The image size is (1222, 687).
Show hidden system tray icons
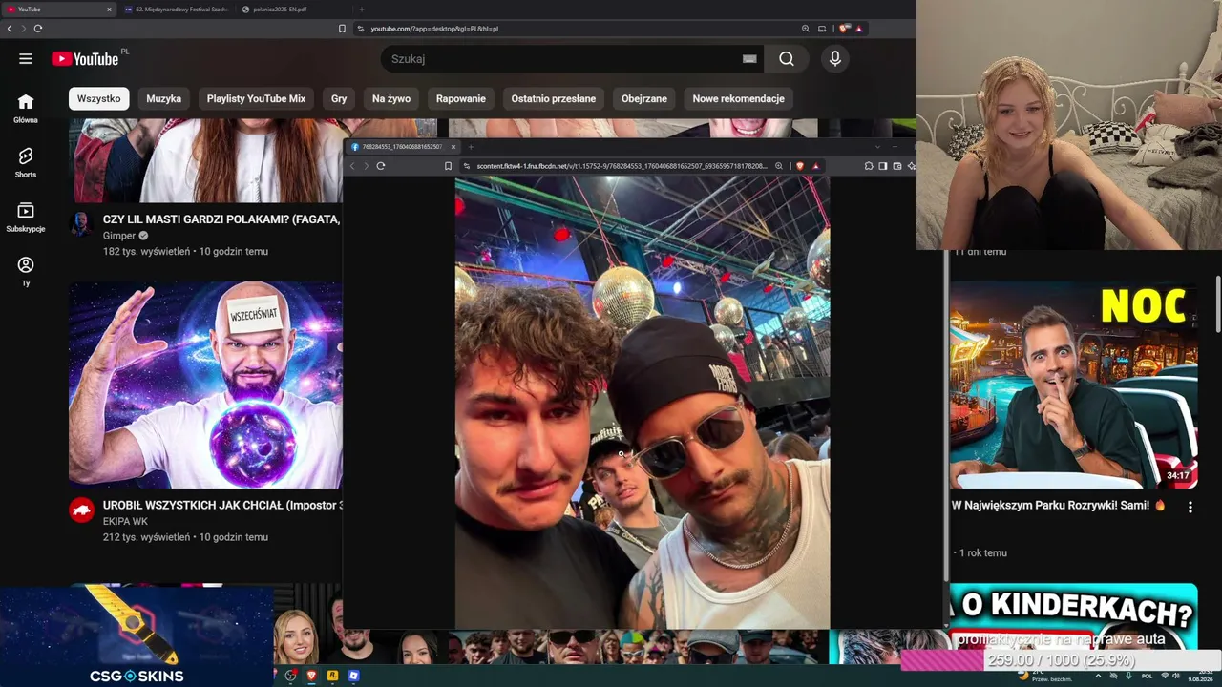1097,676
